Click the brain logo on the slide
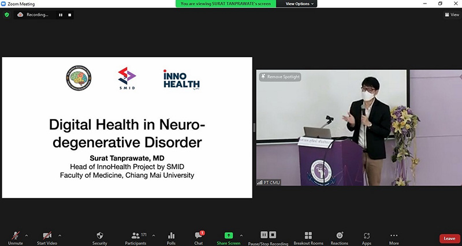This screenshot has height=246, width=462. 79,78
